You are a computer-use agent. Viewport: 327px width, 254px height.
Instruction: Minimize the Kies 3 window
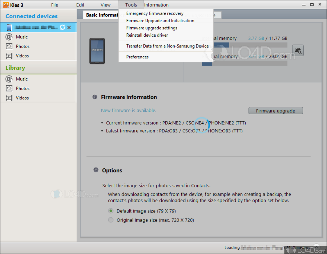click(x=304, y=5)
